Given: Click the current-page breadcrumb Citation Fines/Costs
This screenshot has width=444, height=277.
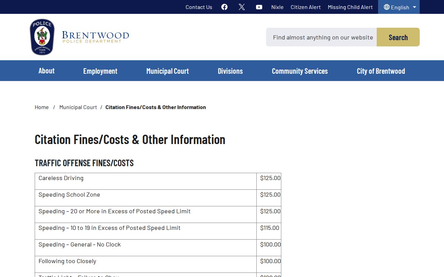Looking at the screenshot, I should [156, 107].
